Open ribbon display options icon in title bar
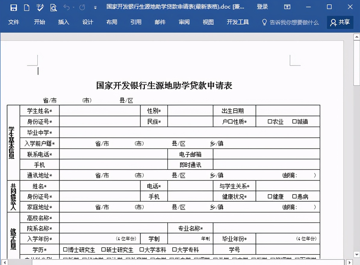The image size is (360, 265). click(x=287, y=7)
